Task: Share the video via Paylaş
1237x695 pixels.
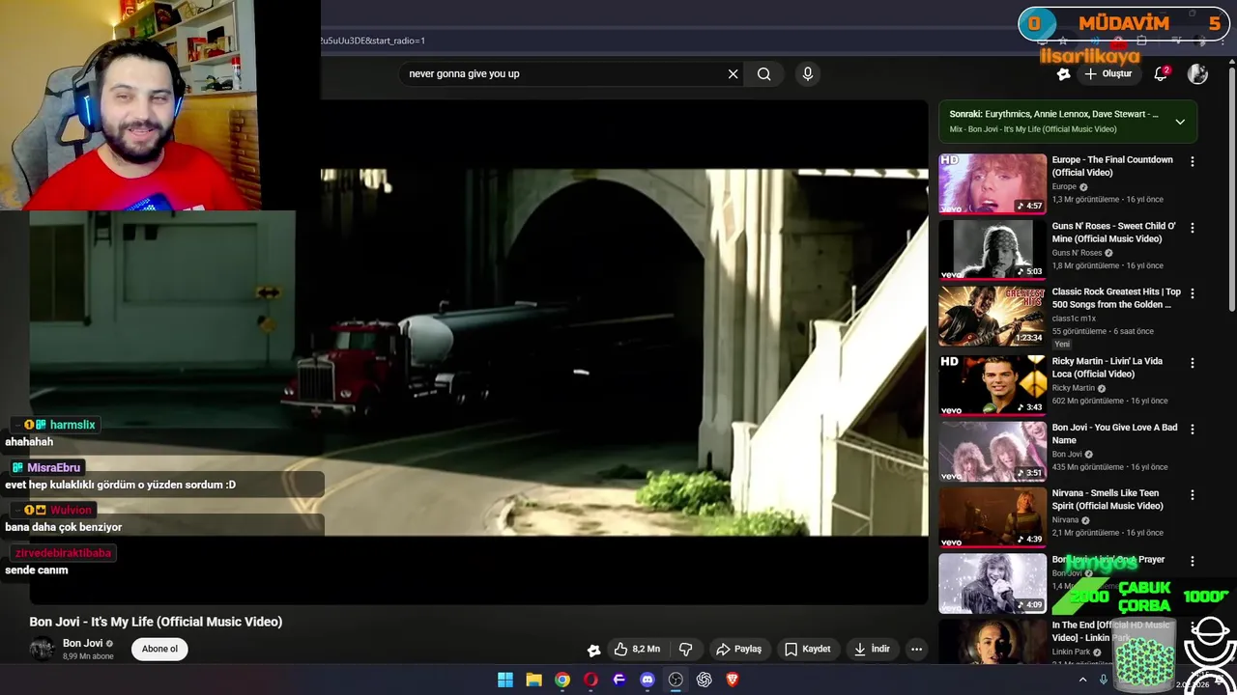Action: pyautogui.click(x=738, y=649)
